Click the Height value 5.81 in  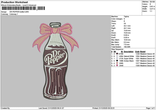click(x=152, y=6)
